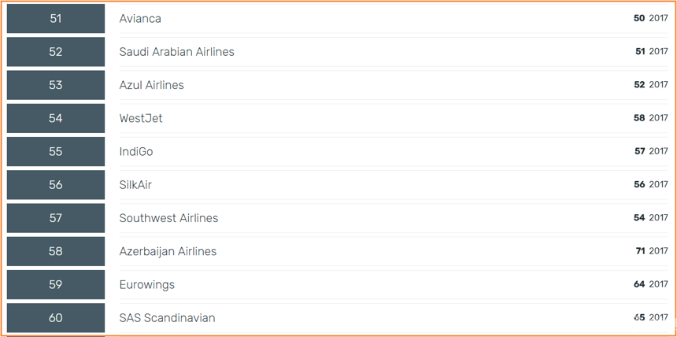This screenshot has width=677, height=337.
Task: Select SilkAir in the rankings
Action: pos(135,185)
